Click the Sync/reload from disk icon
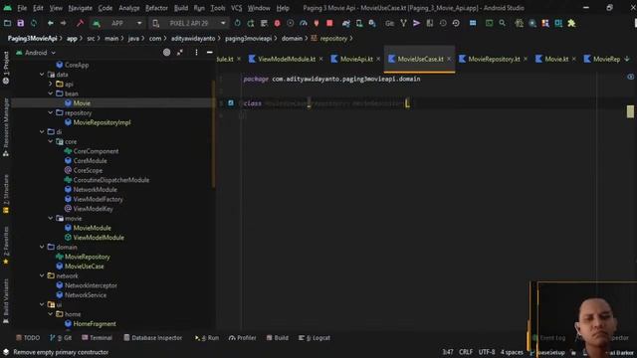 click(x=34, y=23)
